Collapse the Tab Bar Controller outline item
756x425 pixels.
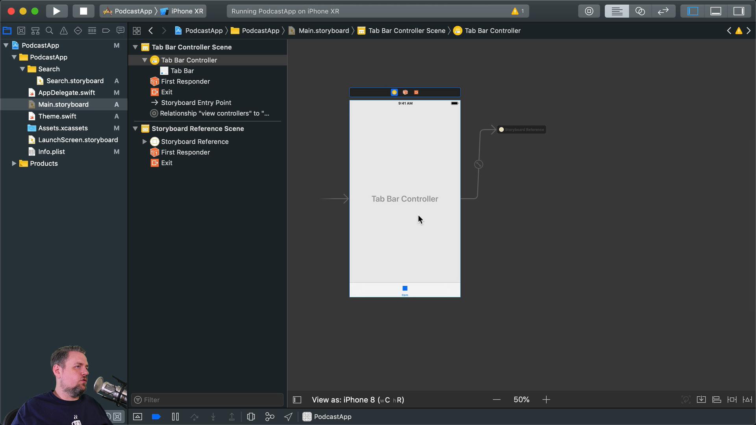coord(145,60)
